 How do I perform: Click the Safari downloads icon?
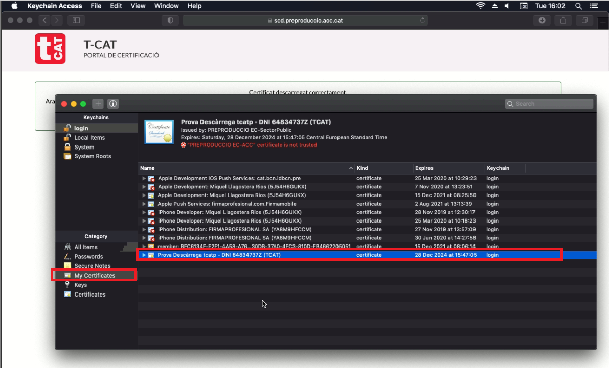pos(542,20)
